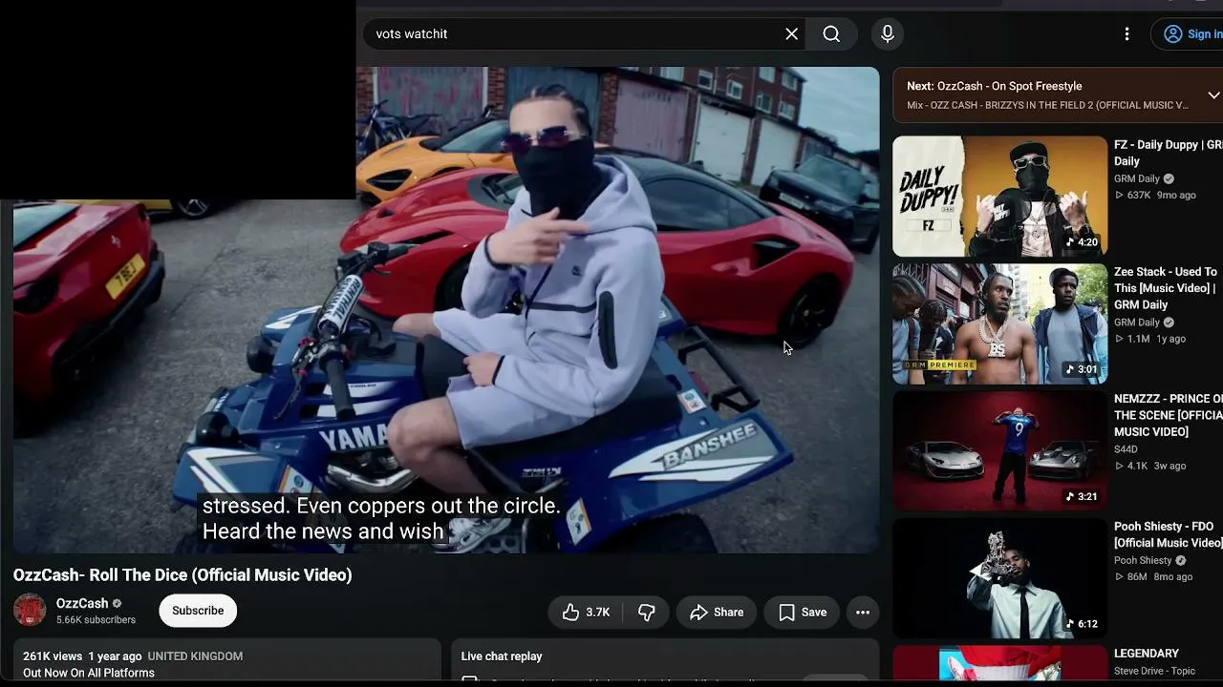Click the 'Steve Drive - Topic' channel name

[x=1154, y=671]
